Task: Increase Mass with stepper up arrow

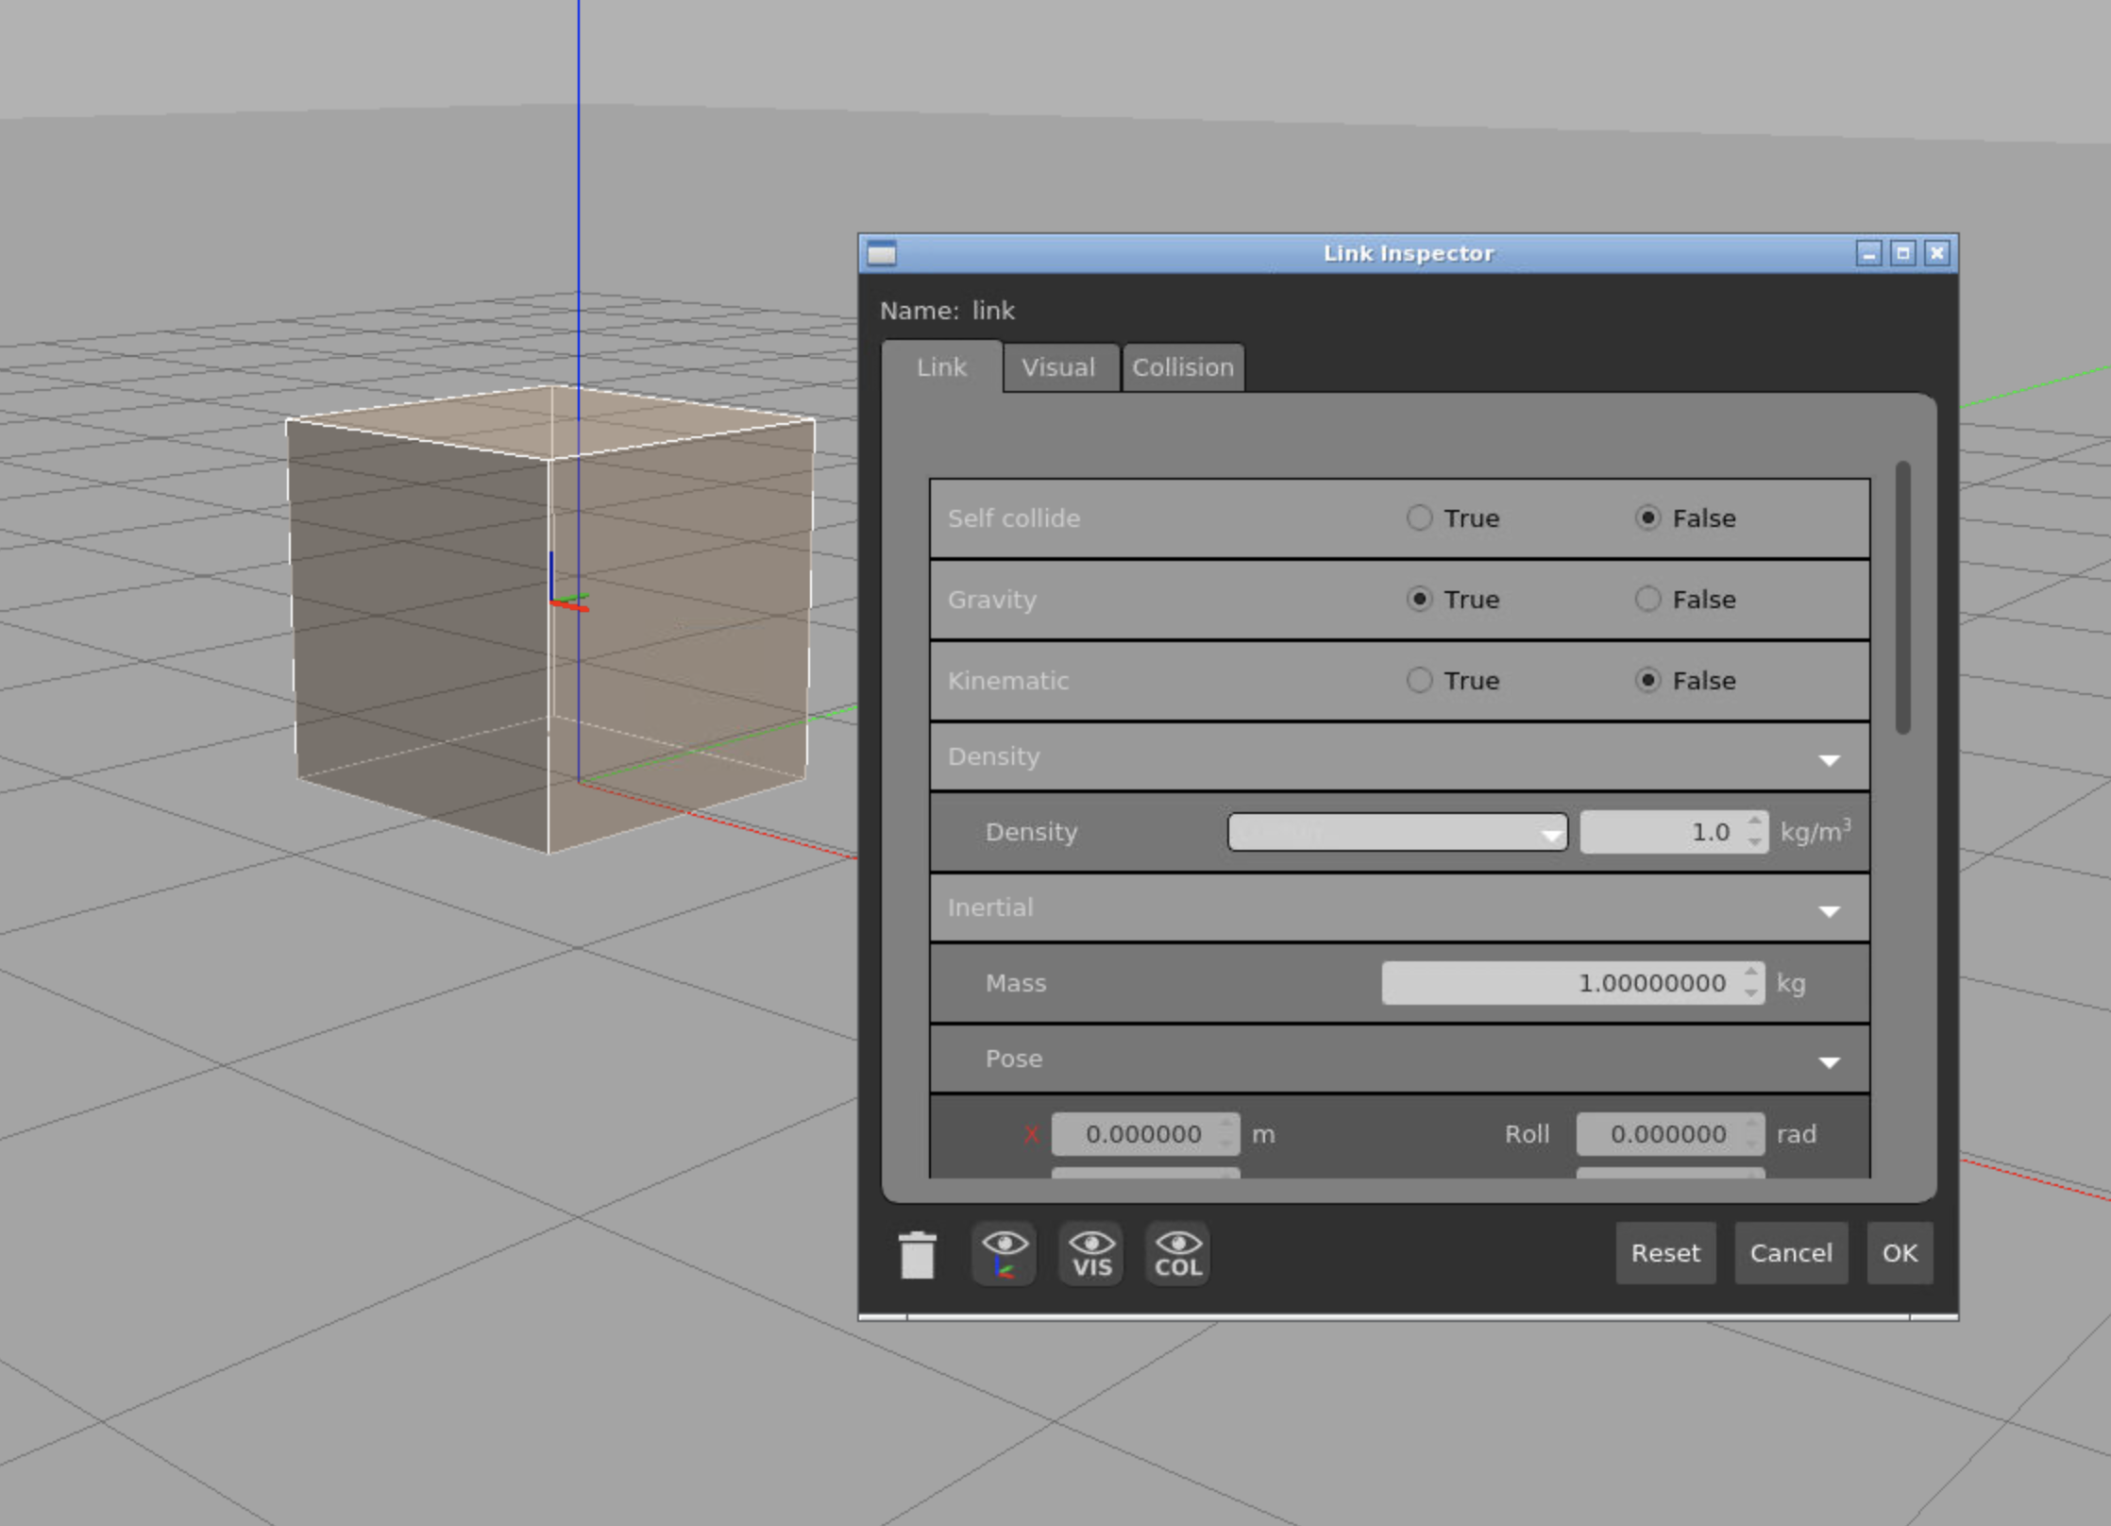Action: 1751,973
